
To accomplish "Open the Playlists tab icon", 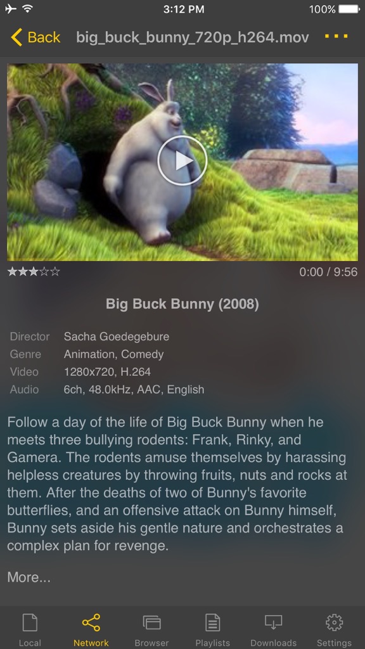I will (x=213, y=622).
